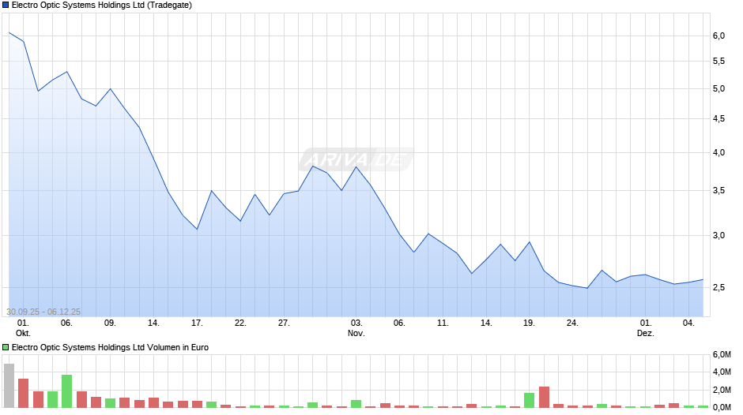Click the 6,0 price axis label

pos(718,36)
